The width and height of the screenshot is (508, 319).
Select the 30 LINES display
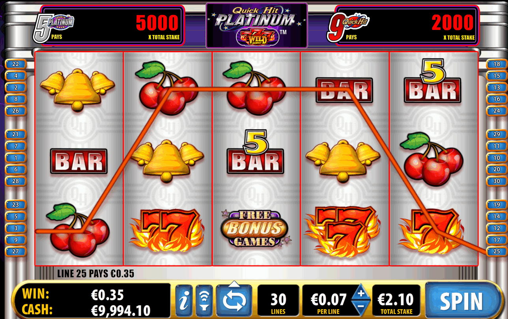click(278, 301)
